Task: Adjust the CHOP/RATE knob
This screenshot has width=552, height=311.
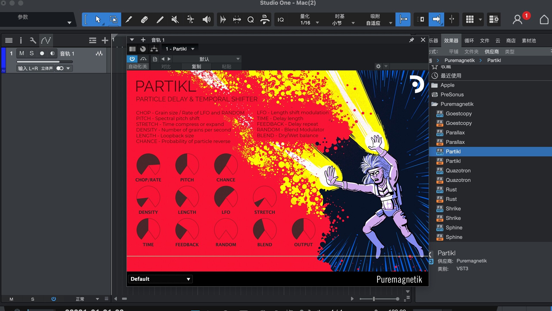Action: point(148,165)
